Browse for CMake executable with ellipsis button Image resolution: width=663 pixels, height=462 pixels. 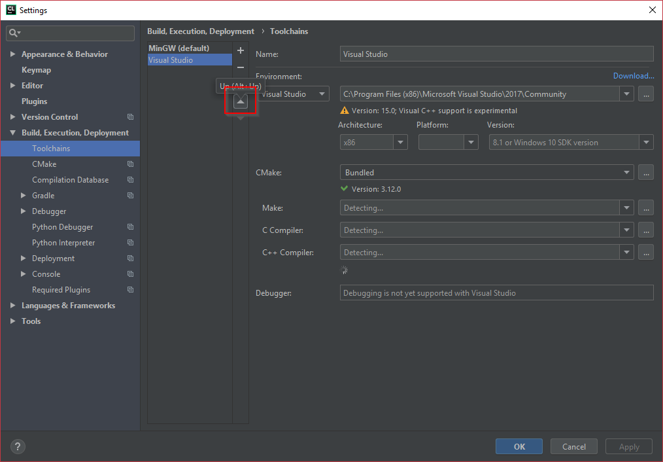pos(645,172)
